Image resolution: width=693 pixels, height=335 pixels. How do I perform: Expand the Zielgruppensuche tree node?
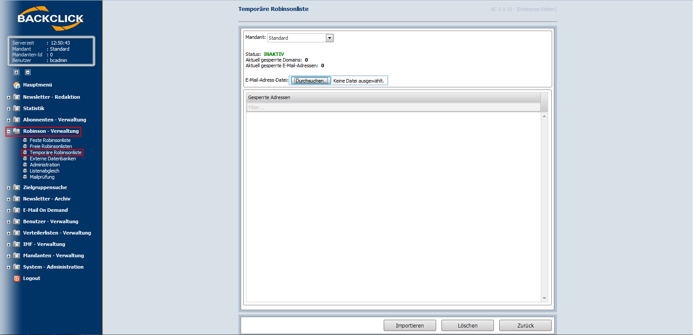pyautogui.click(x=8, y=188)
